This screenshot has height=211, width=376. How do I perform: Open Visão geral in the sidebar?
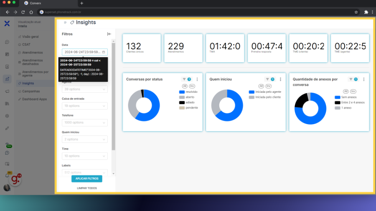pyautogui.click(x=30, y=37)
